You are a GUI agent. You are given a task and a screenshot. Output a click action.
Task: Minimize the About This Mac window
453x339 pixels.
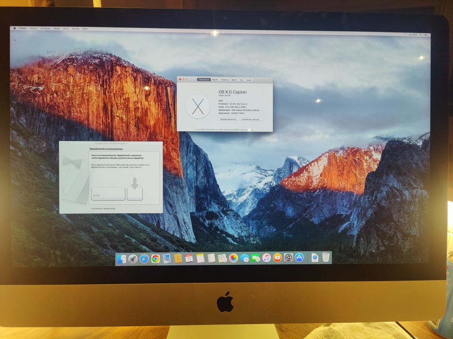(184, 79)
